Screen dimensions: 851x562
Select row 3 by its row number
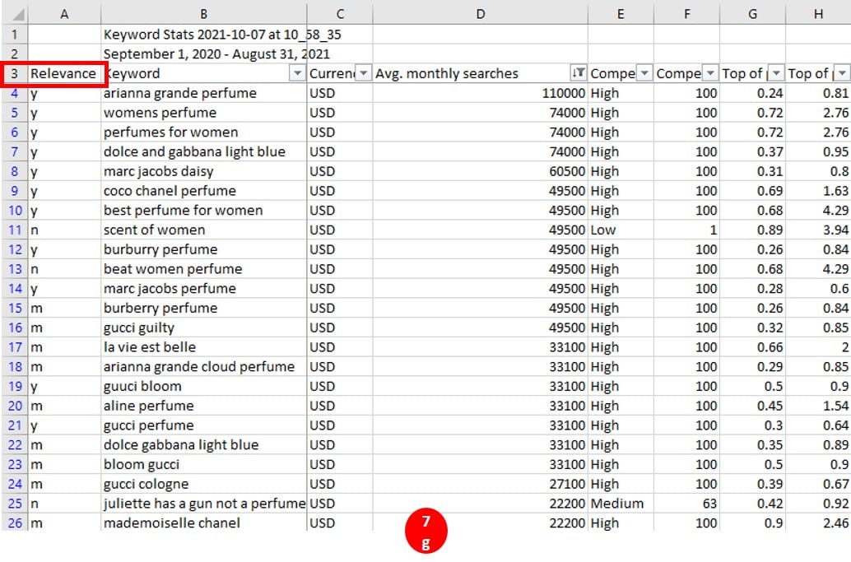[x=15, y=74]
